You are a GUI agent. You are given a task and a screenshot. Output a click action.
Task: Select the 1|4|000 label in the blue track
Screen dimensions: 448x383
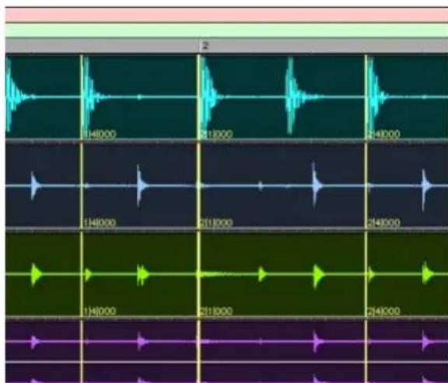pos(100,223)
